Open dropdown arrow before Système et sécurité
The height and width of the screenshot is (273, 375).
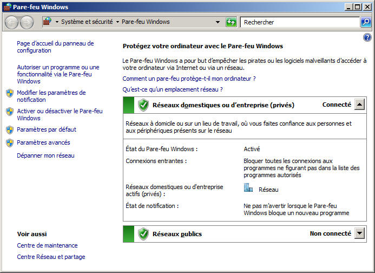click(x=57, y=22)
